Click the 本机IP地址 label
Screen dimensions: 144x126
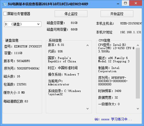click(104, 32)
